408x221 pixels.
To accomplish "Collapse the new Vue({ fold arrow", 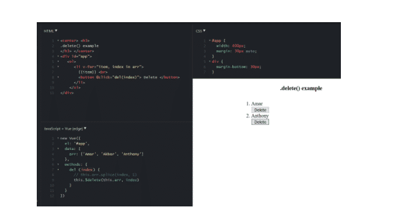I will (58, 138).
